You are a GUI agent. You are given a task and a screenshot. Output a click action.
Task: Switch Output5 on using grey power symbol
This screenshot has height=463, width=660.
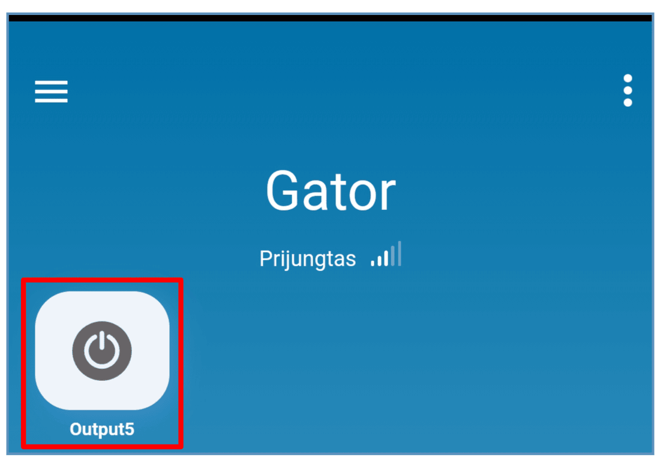coord(102,351)
